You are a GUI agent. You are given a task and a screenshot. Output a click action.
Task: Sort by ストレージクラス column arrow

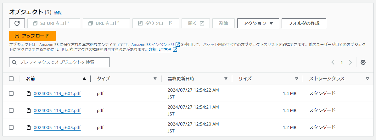pyautogui.click(x=368, y=79)
